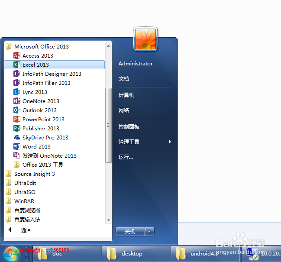Launch "InfoPath Filler 2013" text entry
The width and height of the screenshot is (281, 262).
[46, 83]
